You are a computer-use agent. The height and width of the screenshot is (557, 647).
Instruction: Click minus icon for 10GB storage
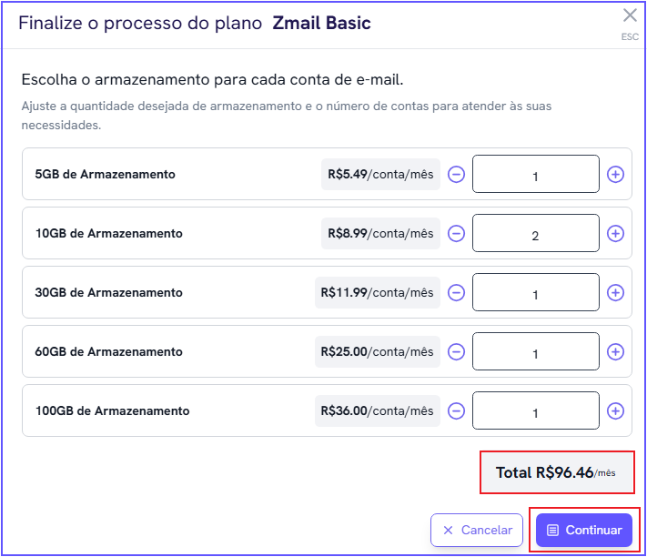coord(457,234)
